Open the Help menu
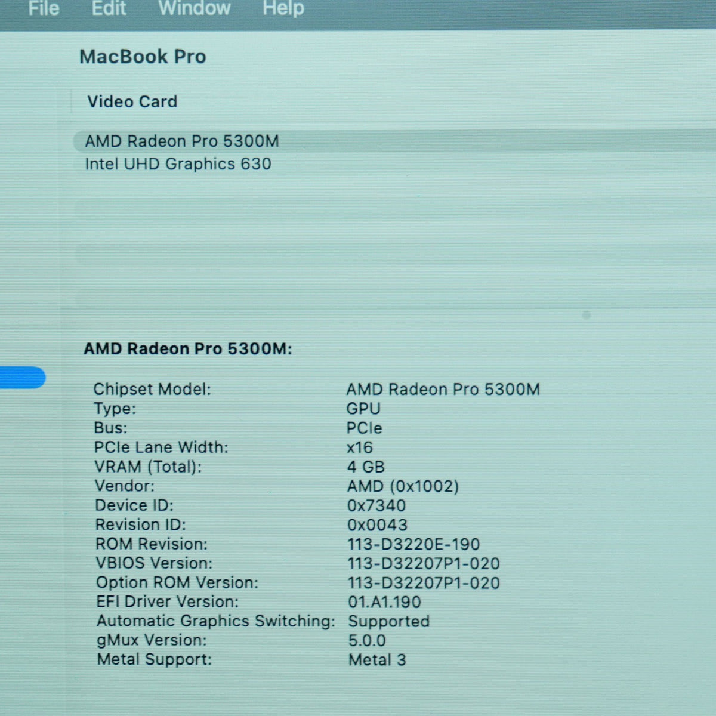716x716 pixels. point(283,8)
